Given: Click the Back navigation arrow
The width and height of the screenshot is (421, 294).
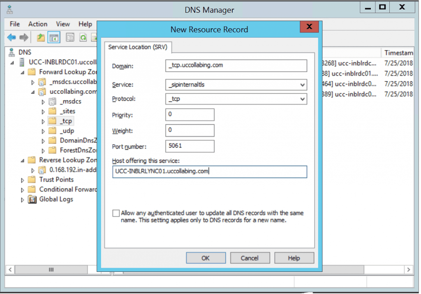Looking at the screenshot, I should pos(12,37).
